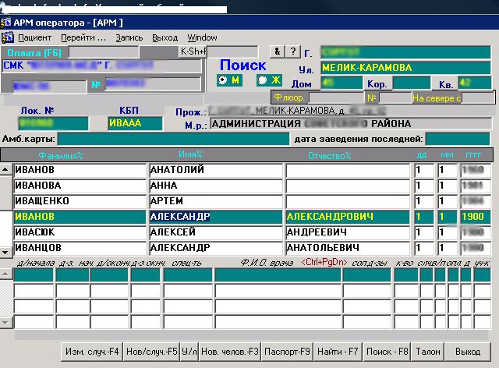
Task: Open the Window menu
Action: pyautogui.click(x=202, y=37)
